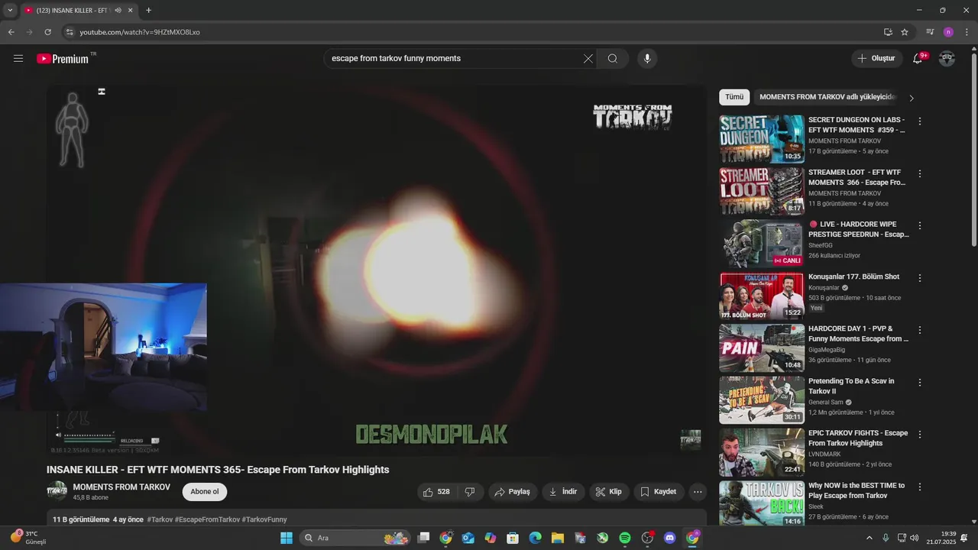Create a clip with Klip
This screenshot has height=550, width=978.
click(x=609, y=492)
